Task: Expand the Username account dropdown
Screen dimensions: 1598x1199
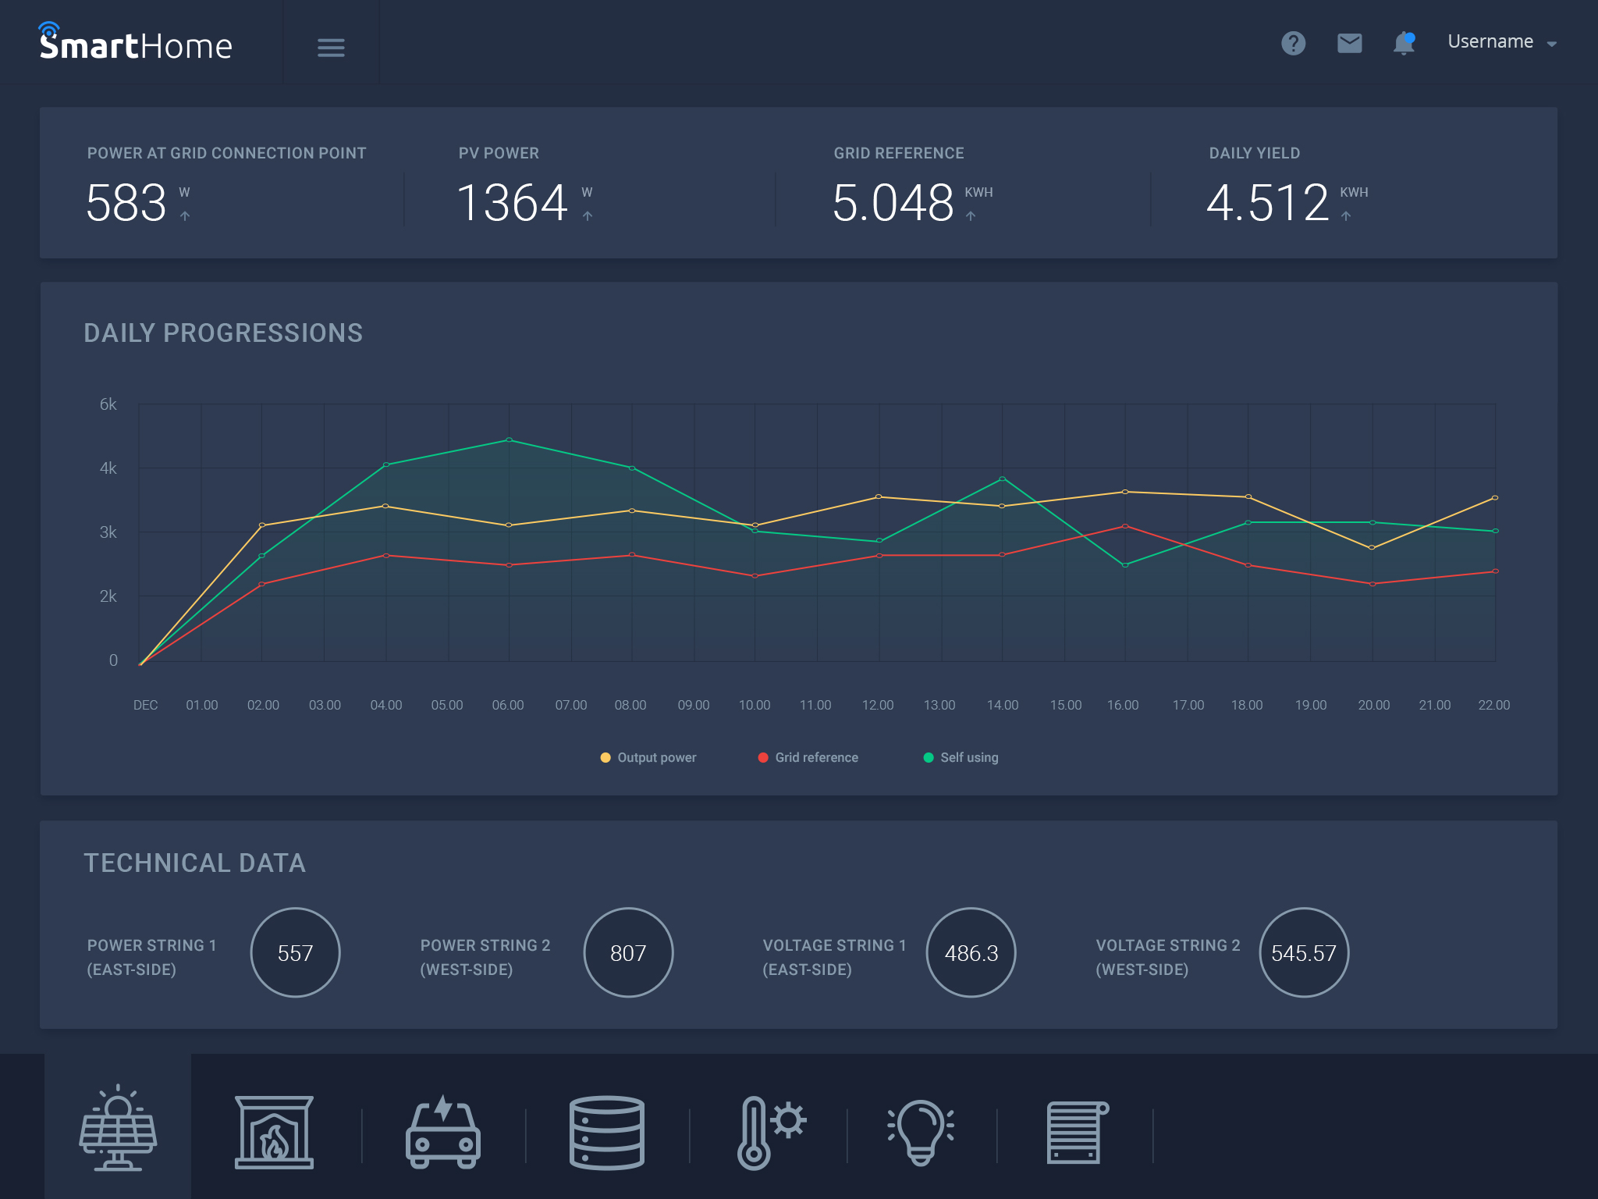Action: [x=1500, y=41]
